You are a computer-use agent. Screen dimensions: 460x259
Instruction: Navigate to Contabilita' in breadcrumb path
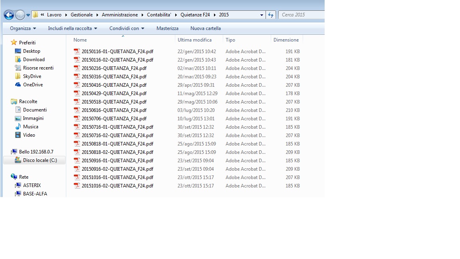point(159,15)
